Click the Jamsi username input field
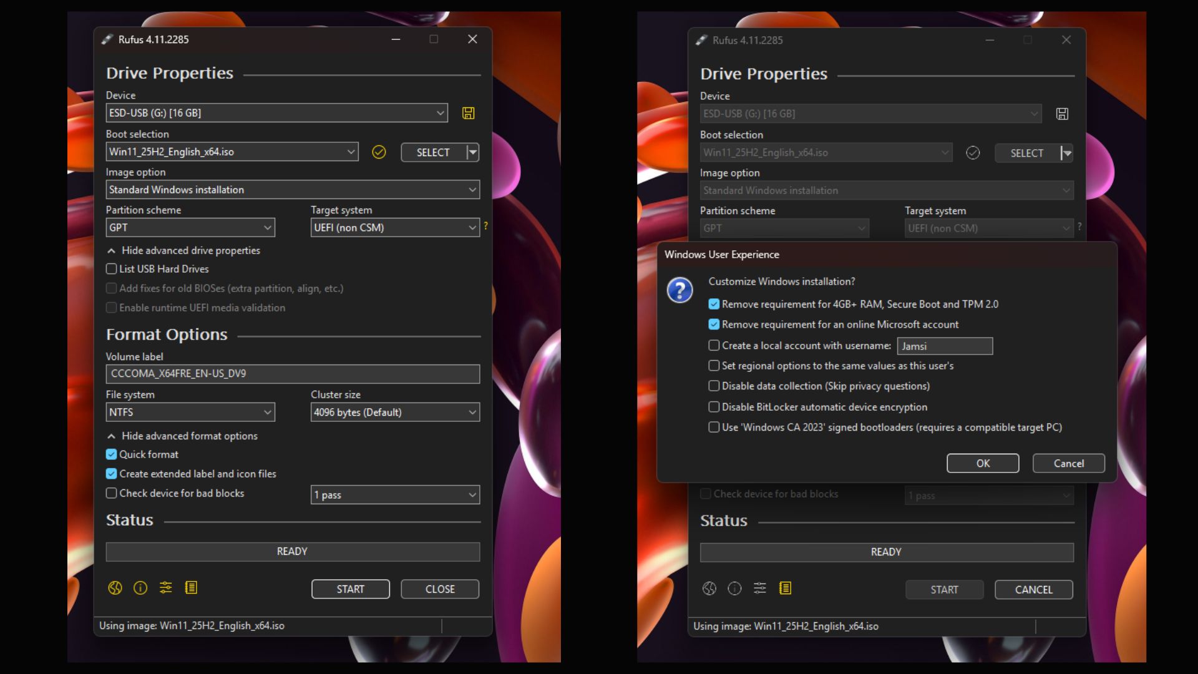 tap(945, 346)
